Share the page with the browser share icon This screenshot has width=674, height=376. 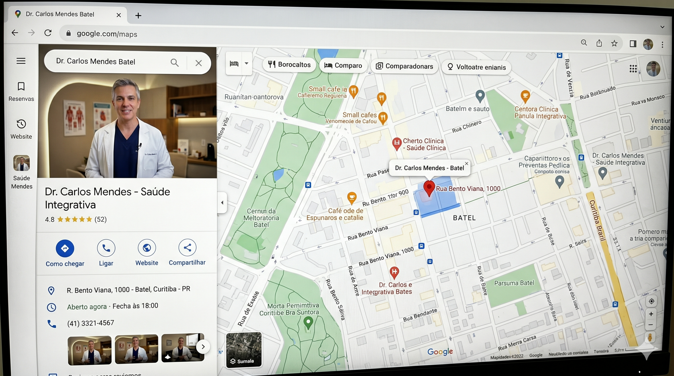pyautogui.click(x=599, y=43)
